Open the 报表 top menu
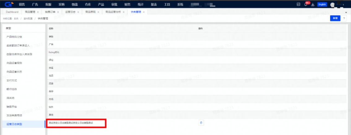 pyautogui.click(x=154, y=4)
